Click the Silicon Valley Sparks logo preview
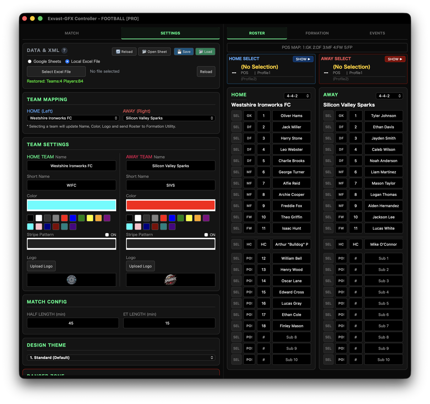 (171, 279)
